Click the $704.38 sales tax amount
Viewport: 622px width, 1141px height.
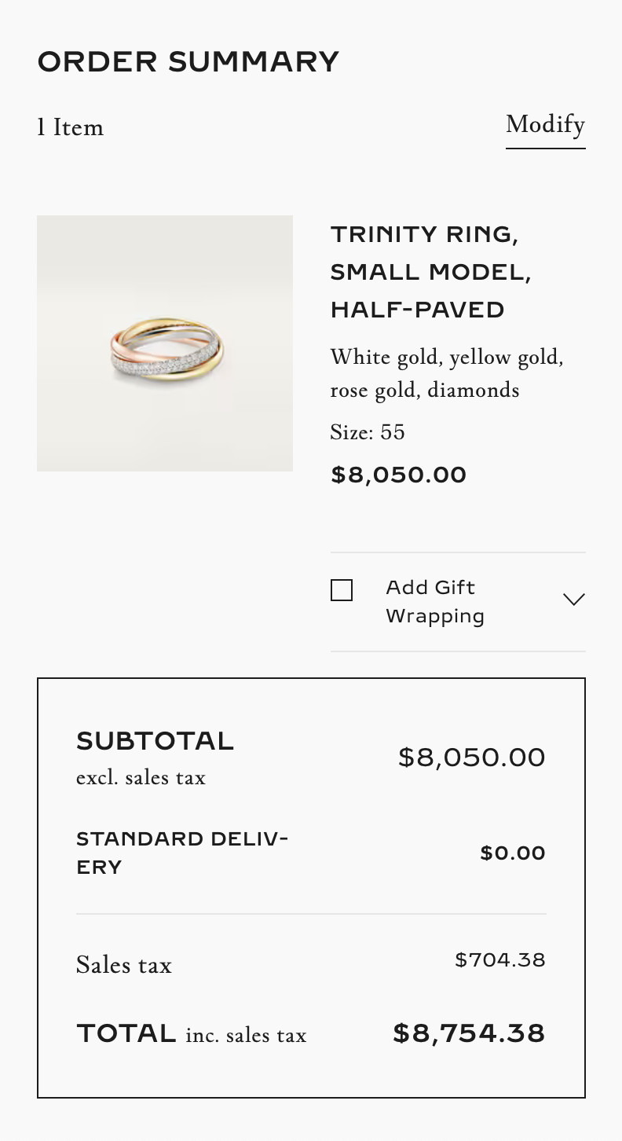(499, 959)
